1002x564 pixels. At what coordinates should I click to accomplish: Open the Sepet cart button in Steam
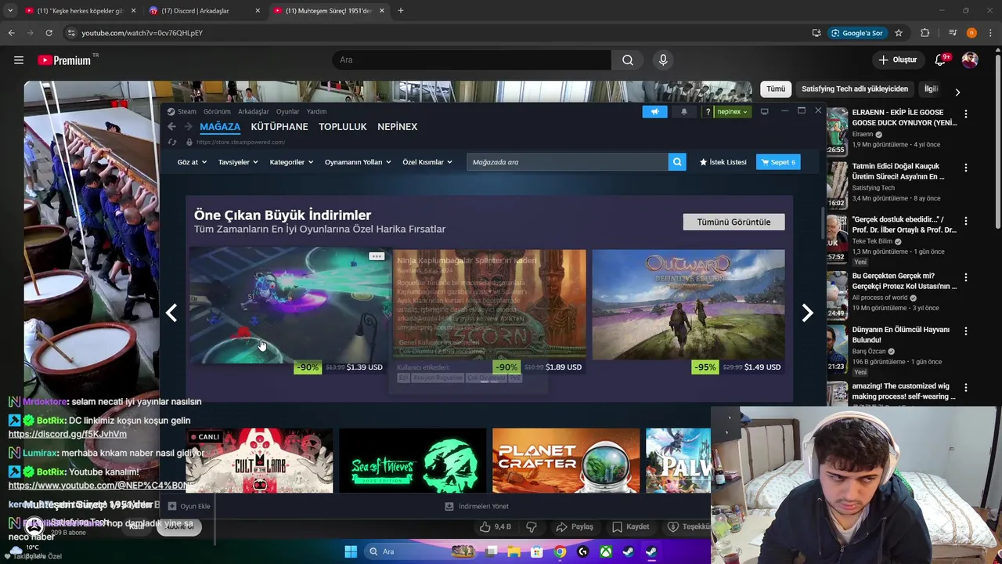pyautogui.click(x=778, y=162)
